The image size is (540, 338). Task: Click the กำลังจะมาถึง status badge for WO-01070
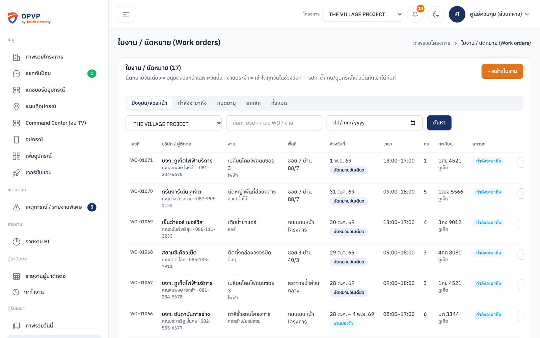point(488,192)
